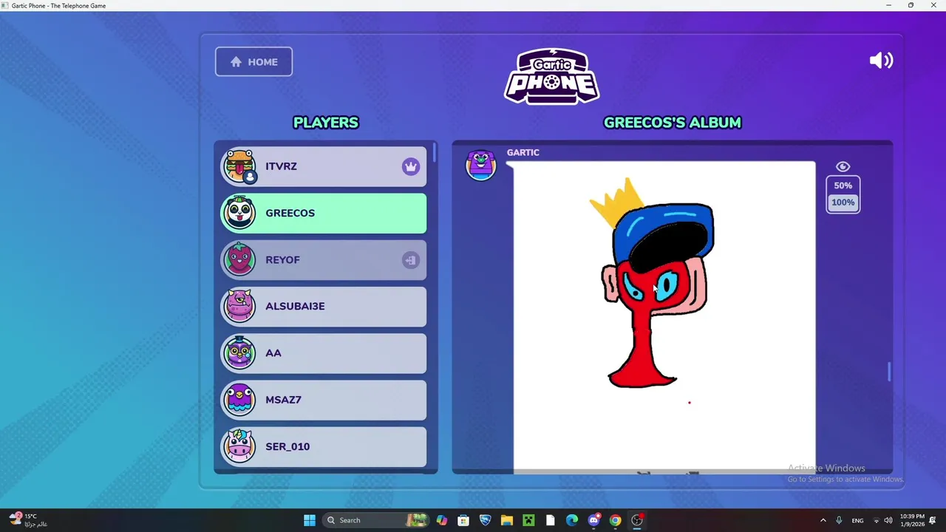The height and width of the screenshot is (532, 946).
Task: Select AA player row
Action: point(324,352)
